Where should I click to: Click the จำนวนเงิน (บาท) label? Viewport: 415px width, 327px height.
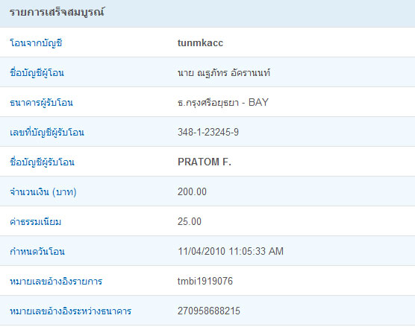[x=43, y=191]
